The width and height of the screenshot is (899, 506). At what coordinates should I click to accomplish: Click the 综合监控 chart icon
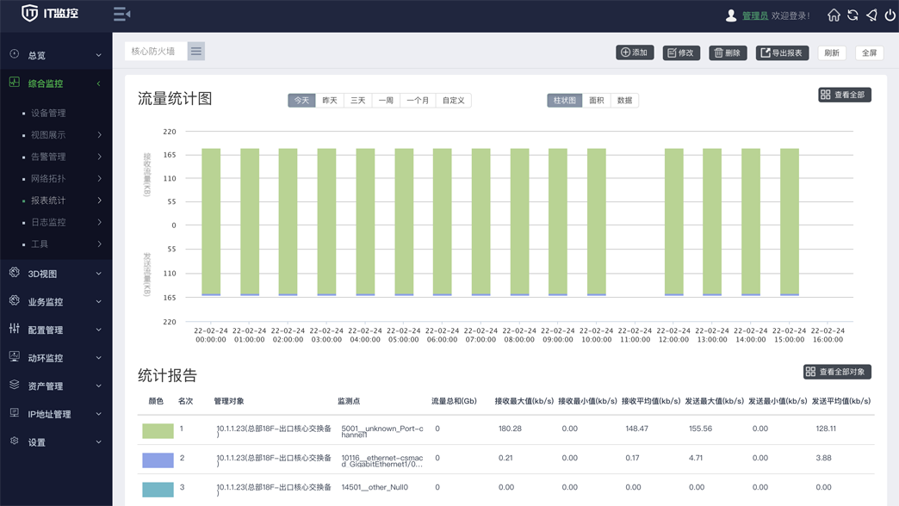15,82
